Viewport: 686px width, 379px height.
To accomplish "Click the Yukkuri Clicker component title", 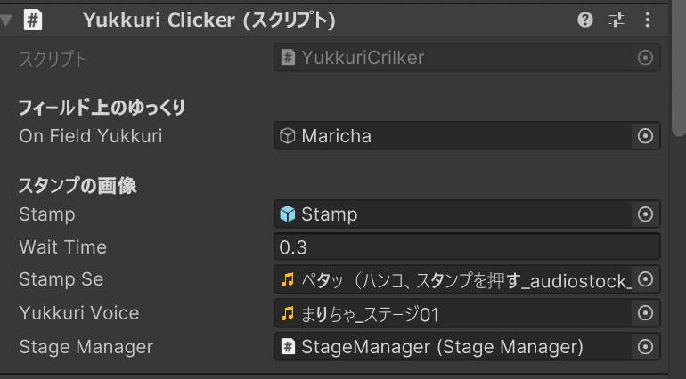I will pyautogui.click(x=209, y=20).
